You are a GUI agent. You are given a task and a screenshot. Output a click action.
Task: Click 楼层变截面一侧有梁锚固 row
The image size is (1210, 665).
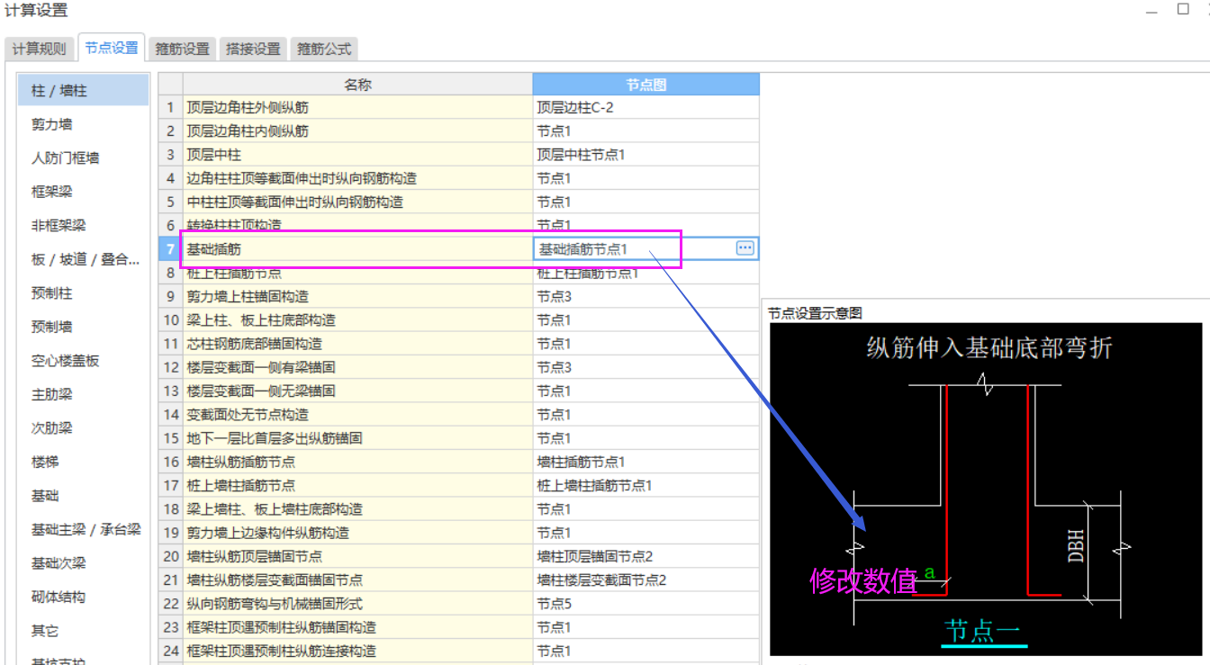pyautogui.click(x=358, y=367)
